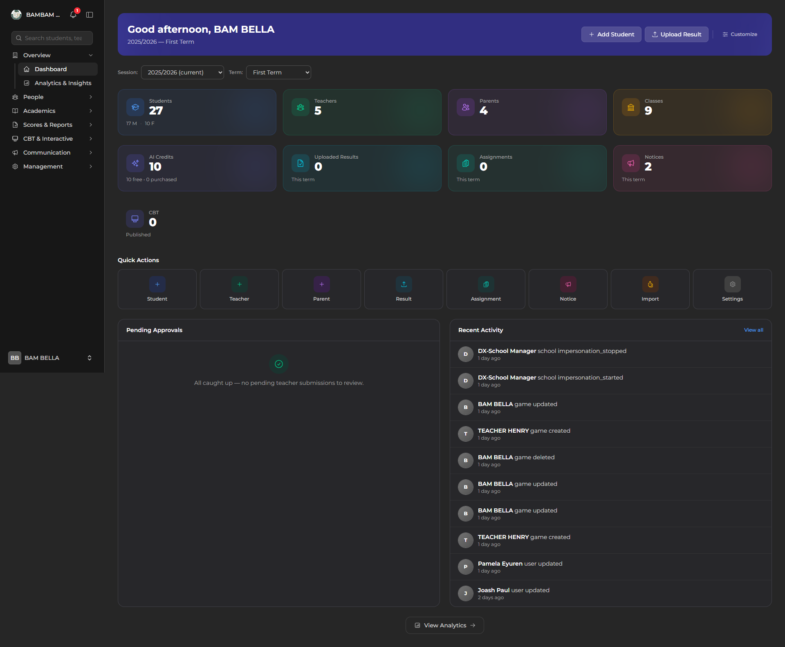The height and width of the screenshot is (647, 785).
Task: Click 'Pamela Eyuren user updated' row
Action: (x=611, y=567)
